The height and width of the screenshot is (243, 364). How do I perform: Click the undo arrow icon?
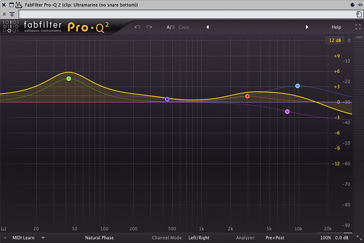tap(137, 27)
